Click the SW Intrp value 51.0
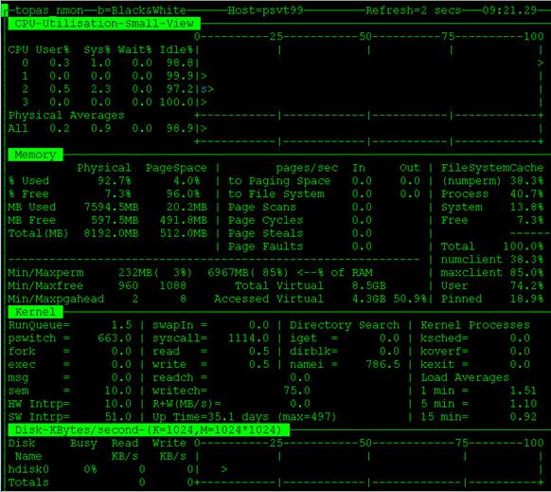Screen dimensions: 551x492 click(x=117, y=417)
